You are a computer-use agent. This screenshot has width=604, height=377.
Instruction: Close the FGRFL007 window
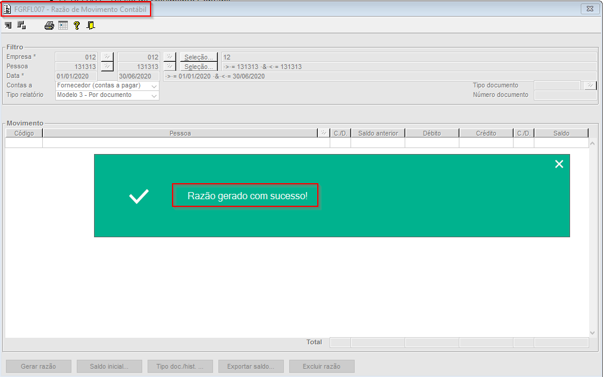click(x=590, y=9)
